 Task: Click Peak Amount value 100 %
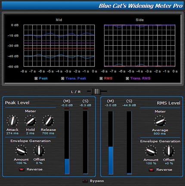pyautogui.click(x=22, y=163)
